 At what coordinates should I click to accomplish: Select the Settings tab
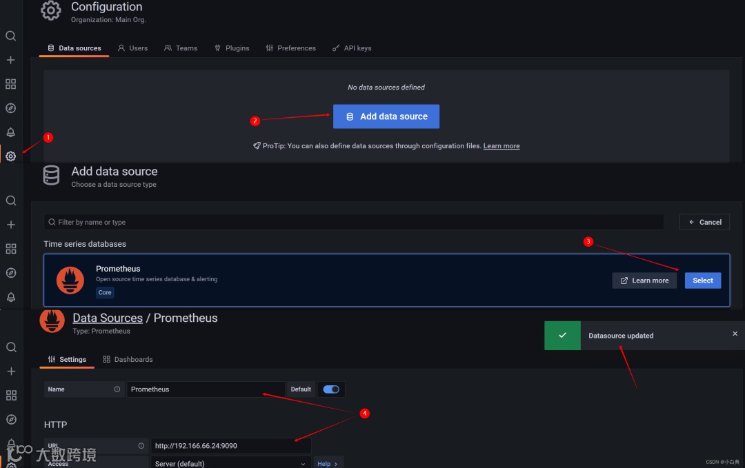[x=67, y=359]
